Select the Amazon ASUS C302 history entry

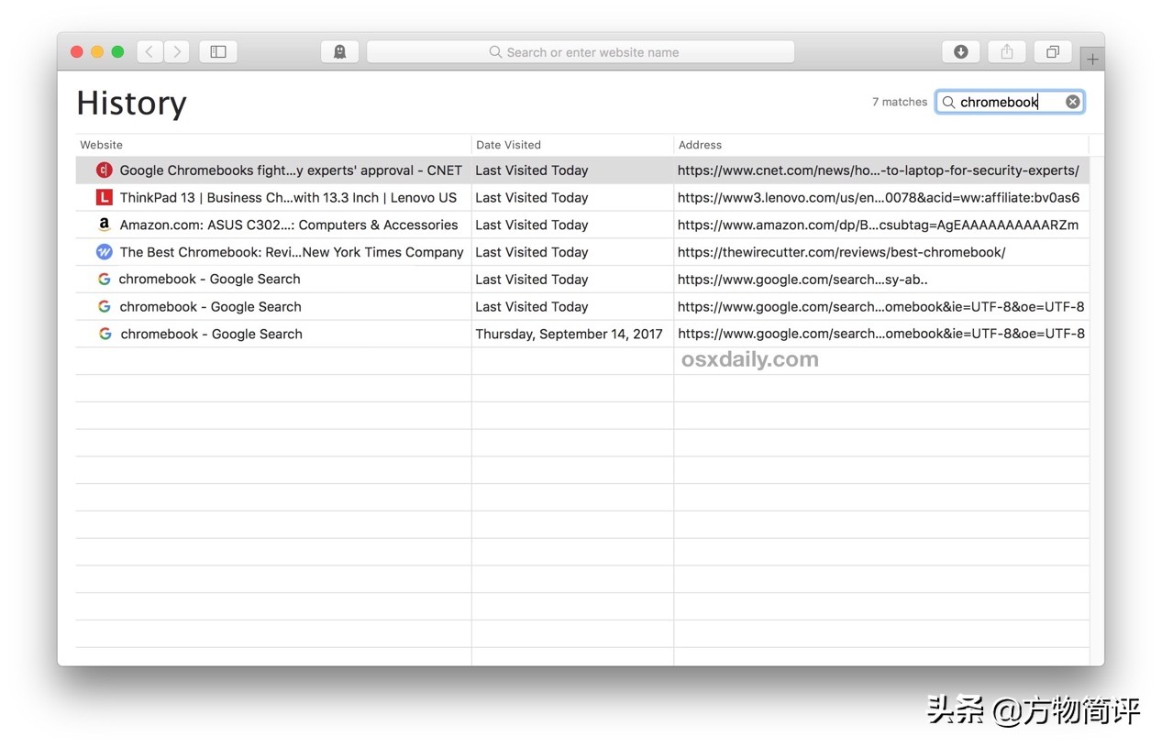coord(288,225)
